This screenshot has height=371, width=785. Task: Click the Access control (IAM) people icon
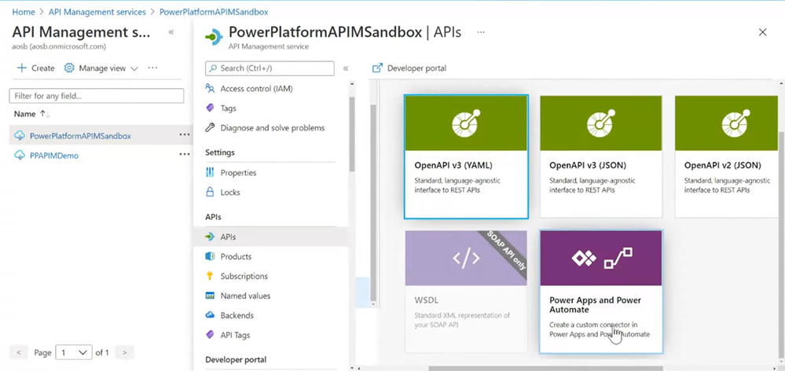tap(211, 89)
